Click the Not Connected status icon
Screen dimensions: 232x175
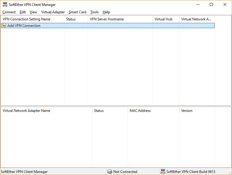pyautogui.click(x=110, y=171)
